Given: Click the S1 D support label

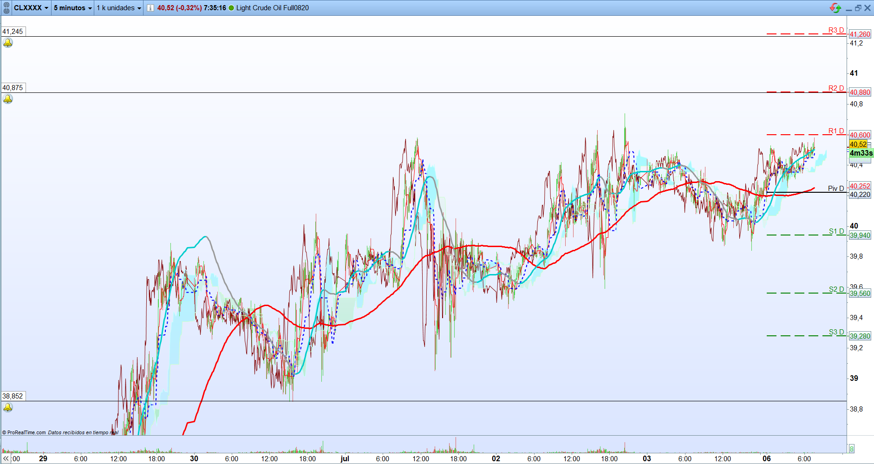Looking at the screenshot, I should coord(836,231).
